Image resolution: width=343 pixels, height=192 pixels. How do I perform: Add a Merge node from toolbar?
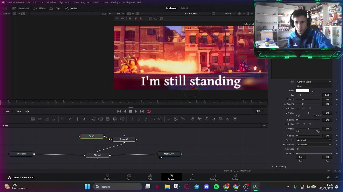pos(108,119)
